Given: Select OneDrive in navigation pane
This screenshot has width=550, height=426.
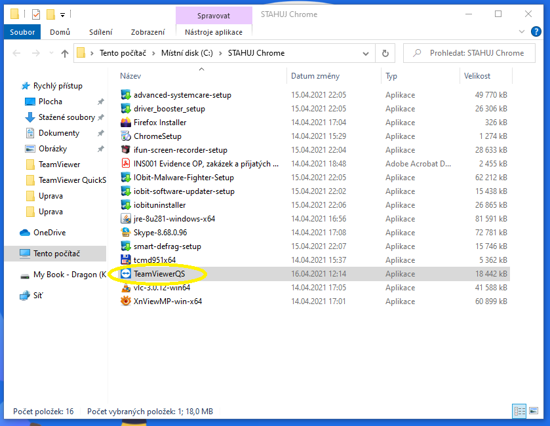Looking at the screenshot, I should coord(49,233).
